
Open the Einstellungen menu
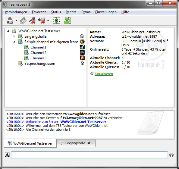(106, 12)
